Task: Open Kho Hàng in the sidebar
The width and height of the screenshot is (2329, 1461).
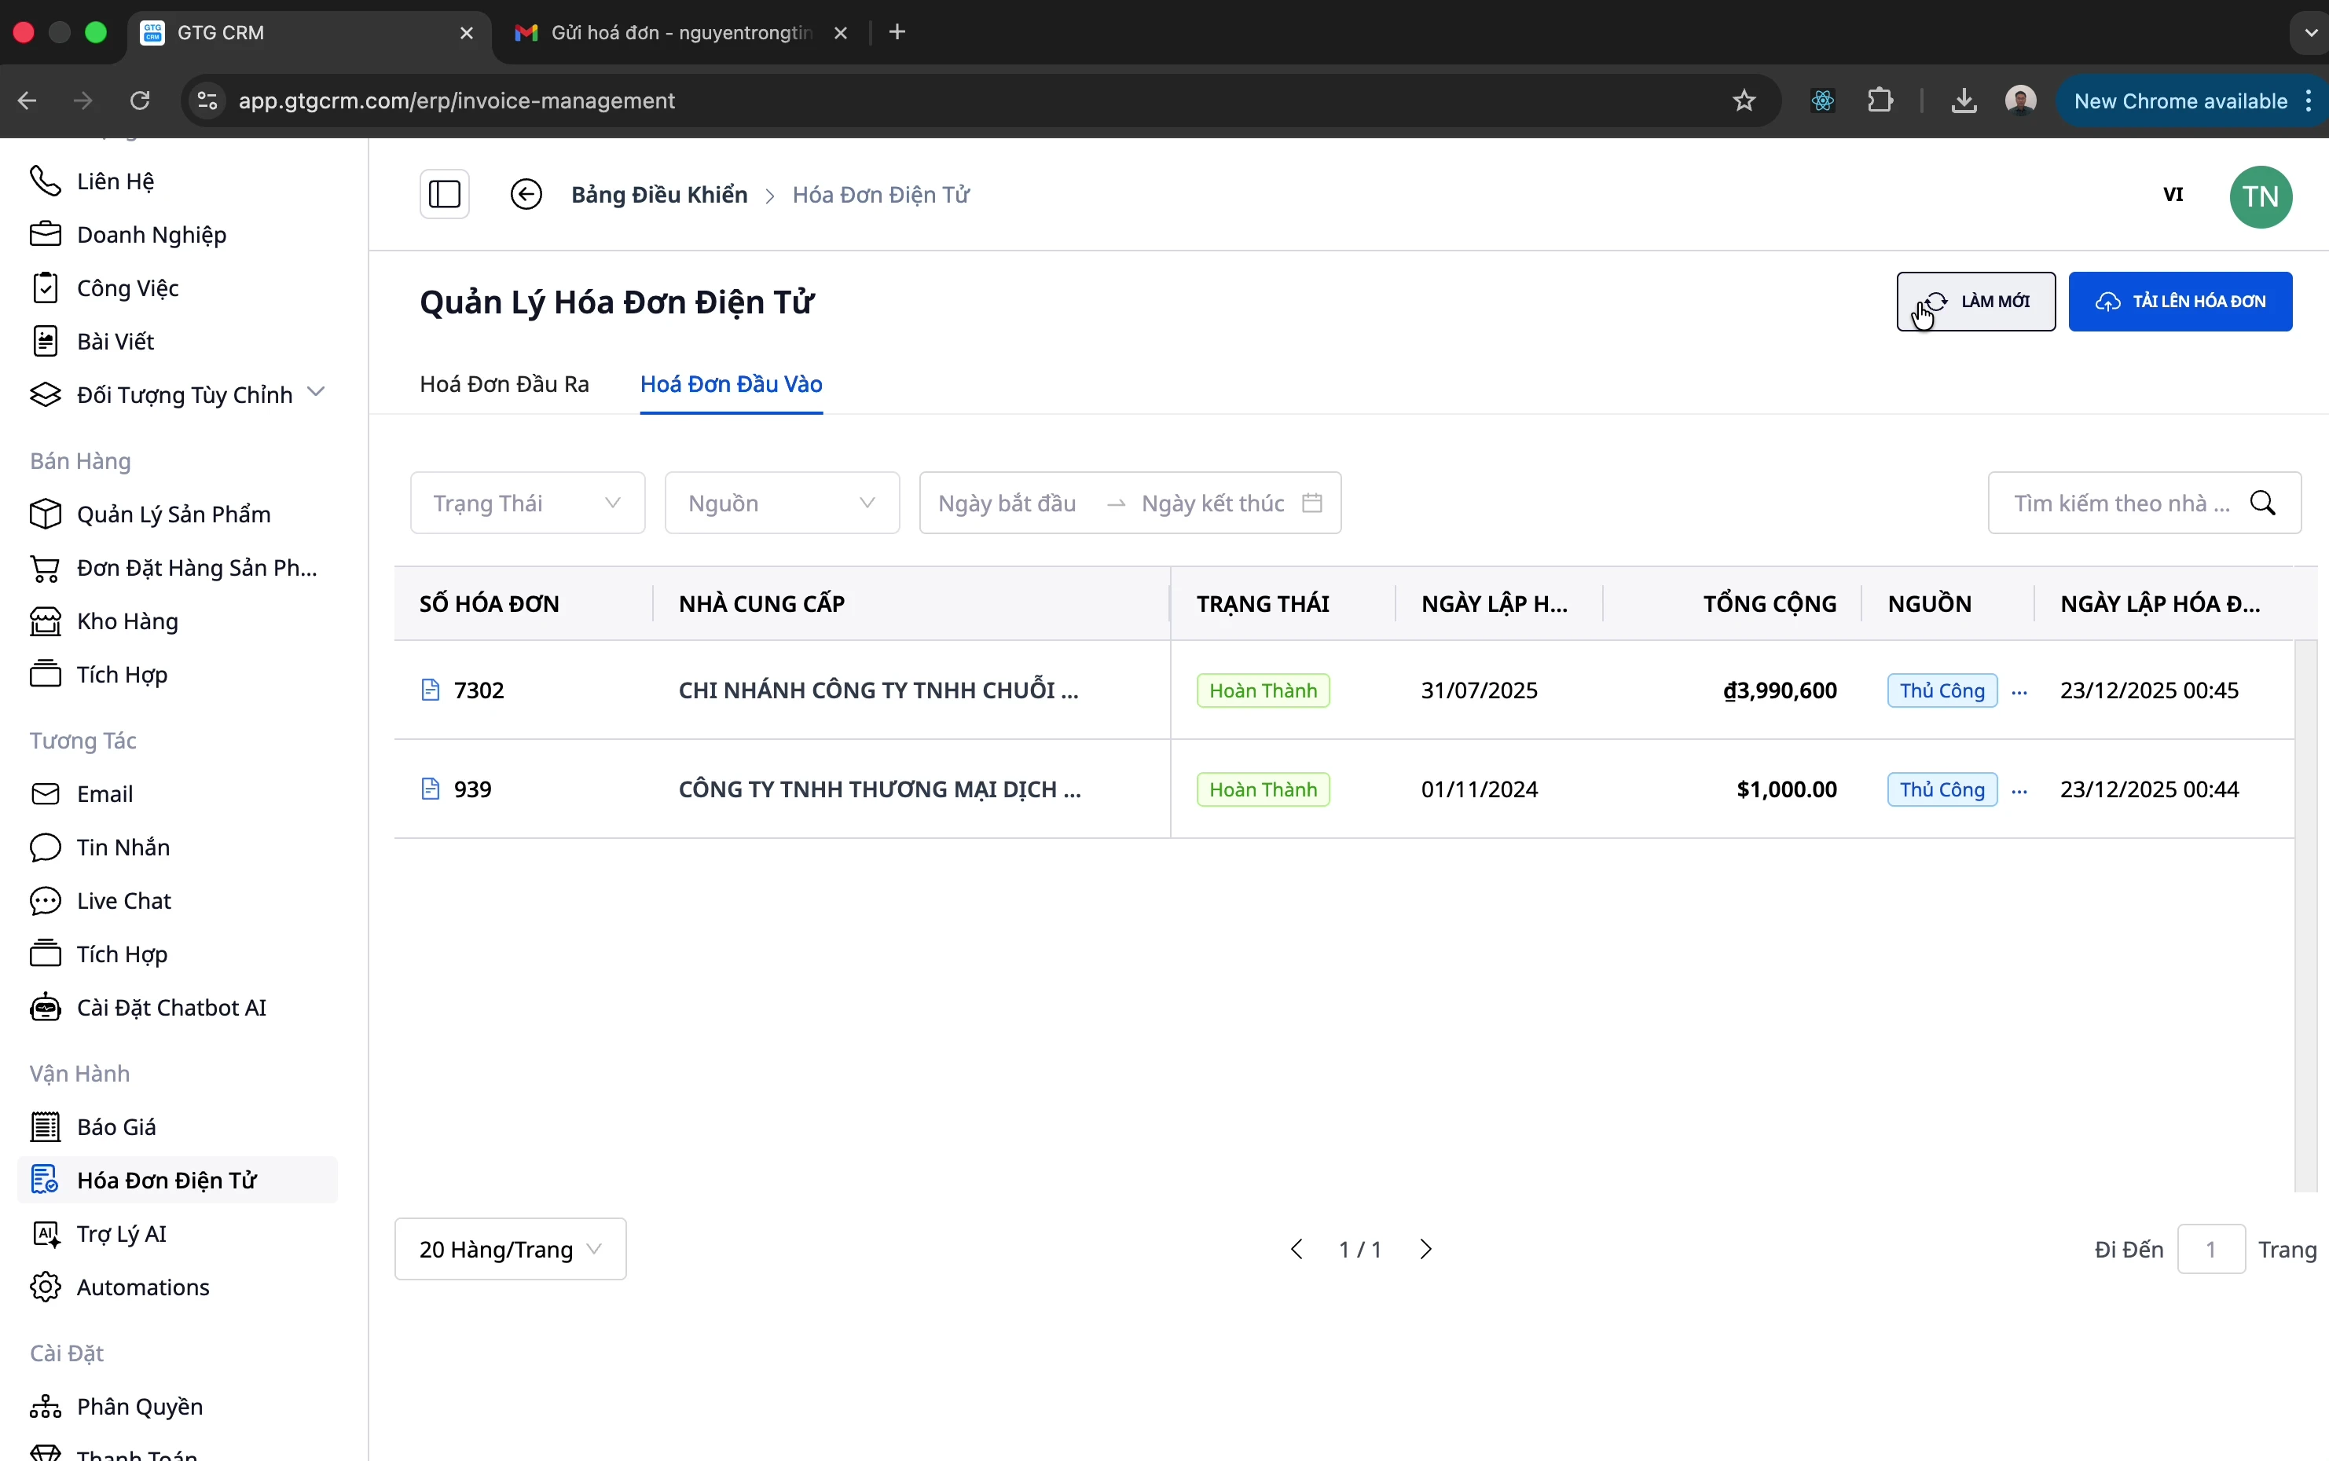Action: pos(127,621)
